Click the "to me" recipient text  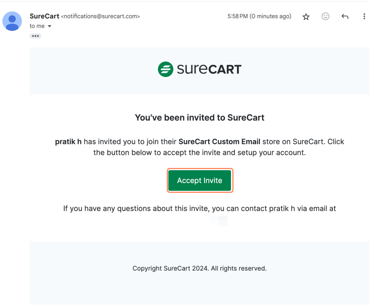coord(37,26)
